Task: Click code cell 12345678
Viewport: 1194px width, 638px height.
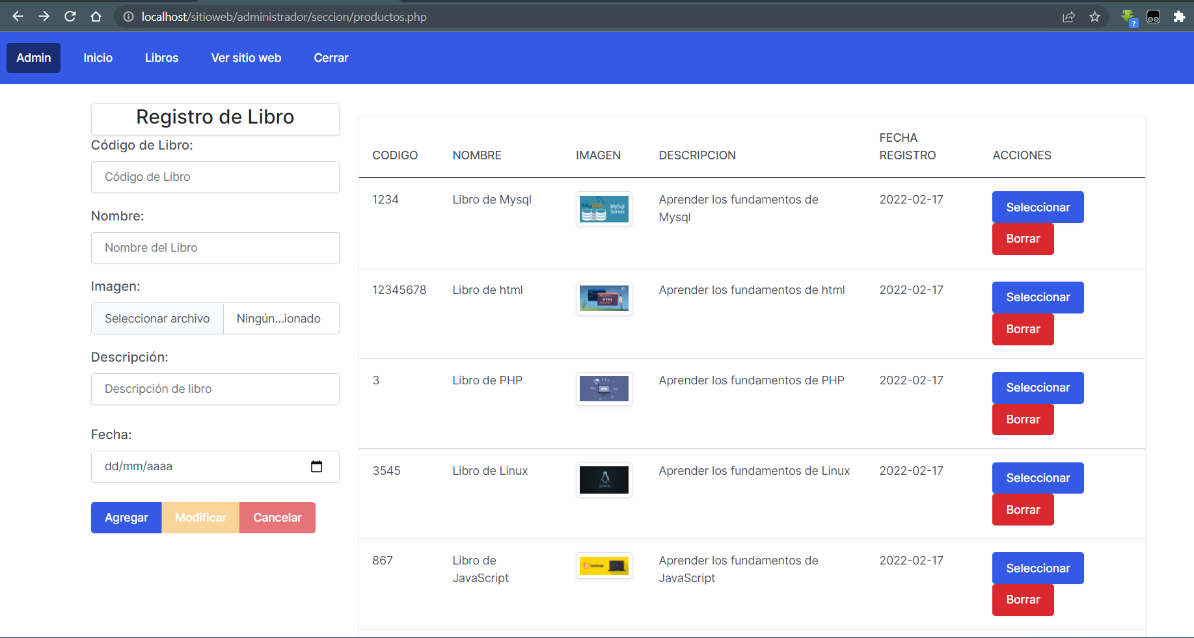Action: 399,290
